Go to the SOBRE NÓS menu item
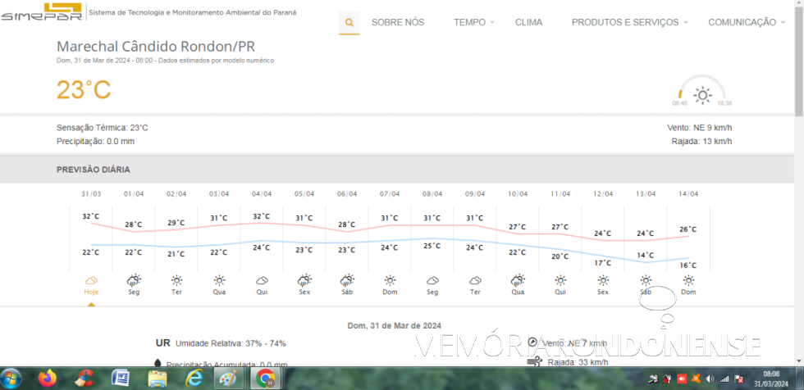The image size is (804, 390). [x=398, y=22]
